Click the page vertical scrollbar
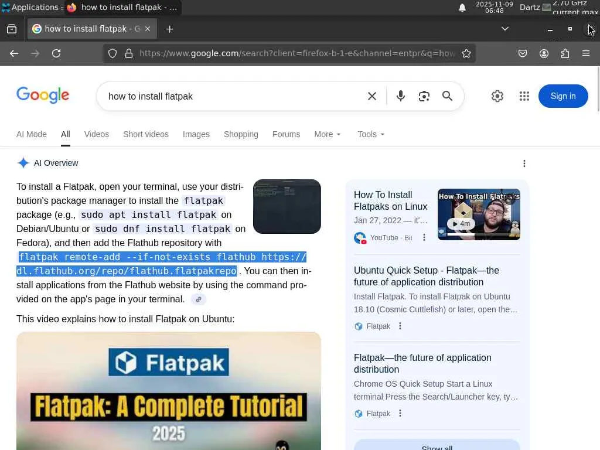Image resolution: width=600 pixels, height=450 pixels. pyautogui.click(x=598, y=89)
